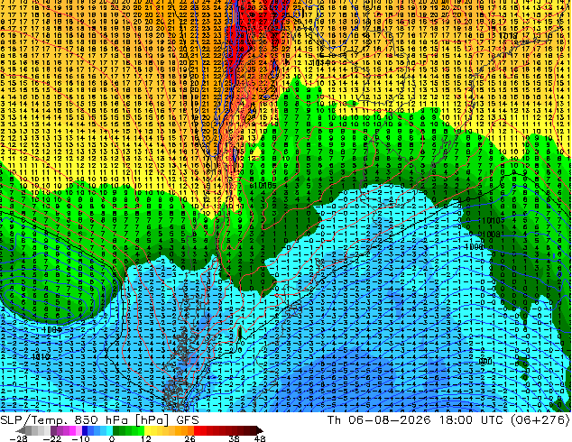The height and width of the screenshot is (442, 572).
Task: Click the '-10' label on the color scale
Action: click(80, 438)
